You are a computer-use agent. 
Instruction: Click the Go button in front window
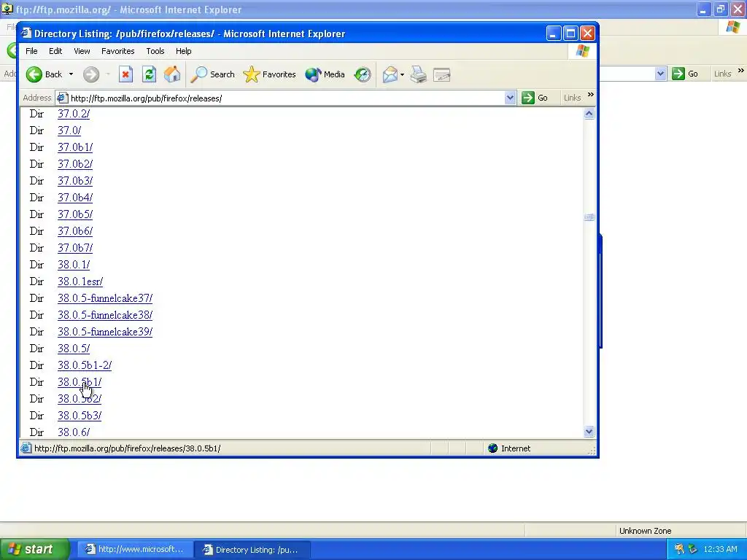535,98
